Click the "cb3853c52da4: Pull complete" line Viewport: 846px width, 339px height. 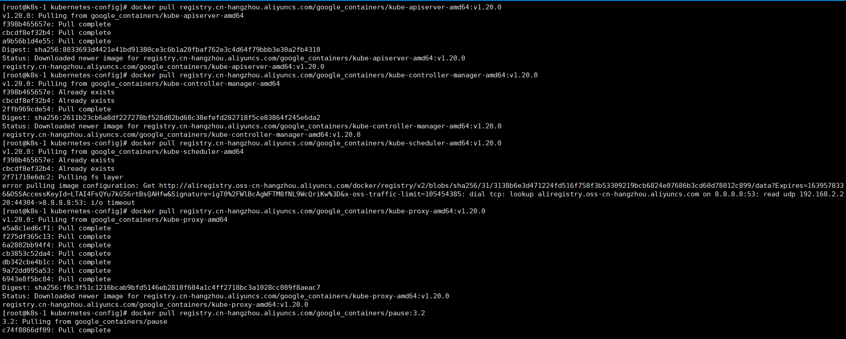56,254
